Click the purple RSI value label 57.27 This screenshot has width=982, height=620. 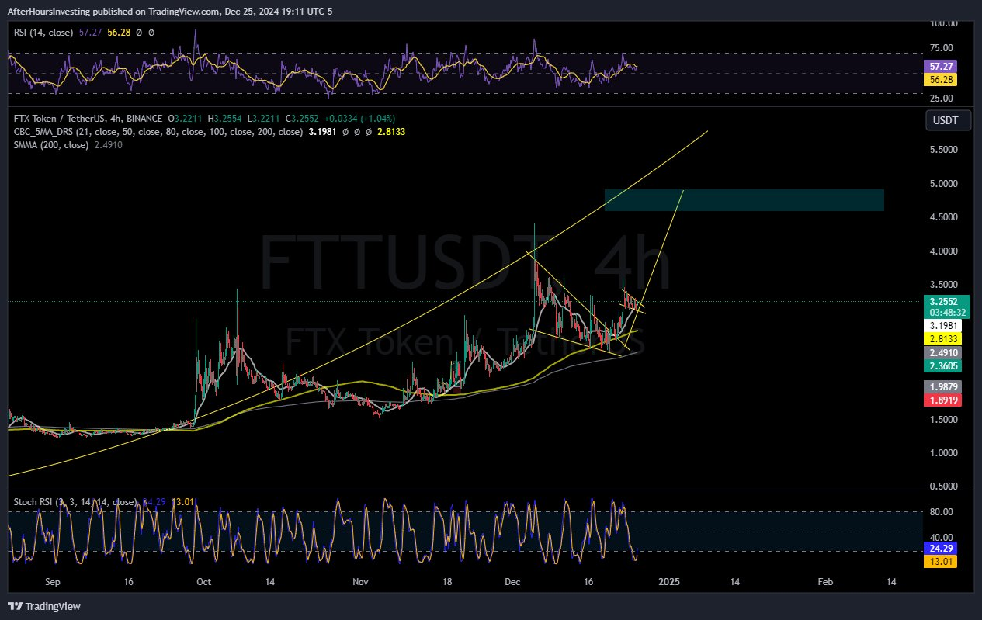(940, 67)
